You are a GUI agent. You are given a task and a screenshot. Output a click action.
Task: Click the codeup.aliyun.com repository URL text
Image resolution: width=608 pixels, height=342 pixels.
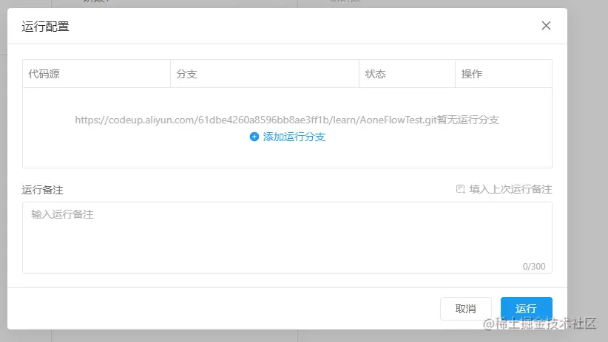coord(256,120)
